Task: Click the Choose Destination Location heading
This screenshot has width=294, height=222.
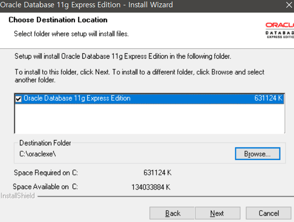Action: [x=58, y=20]
